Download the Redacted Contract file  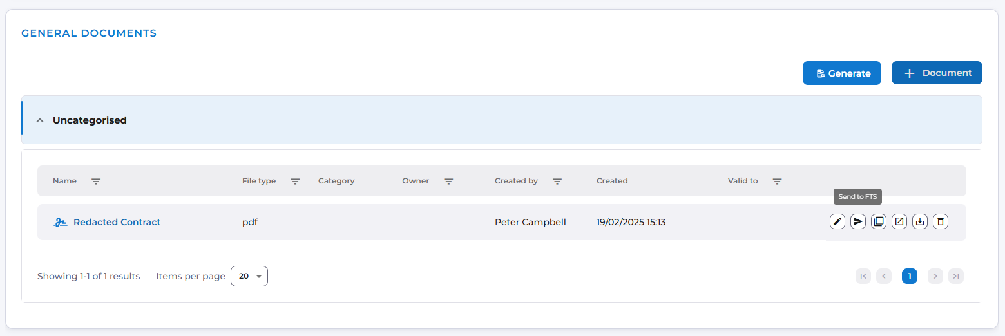(920, 222)
